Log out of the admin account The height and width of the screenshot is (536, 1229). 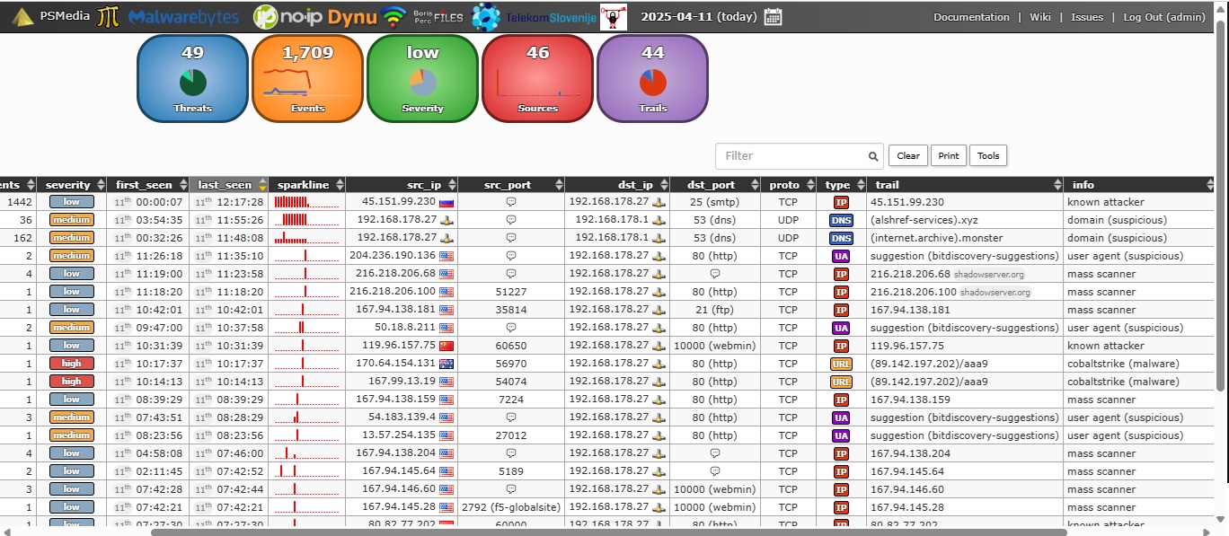click(x=1164, y=17)
